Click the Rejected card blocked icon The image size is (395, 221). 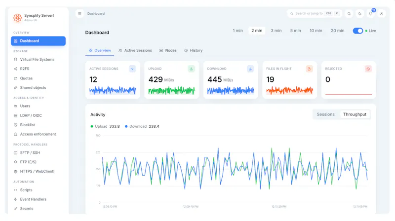368,69
